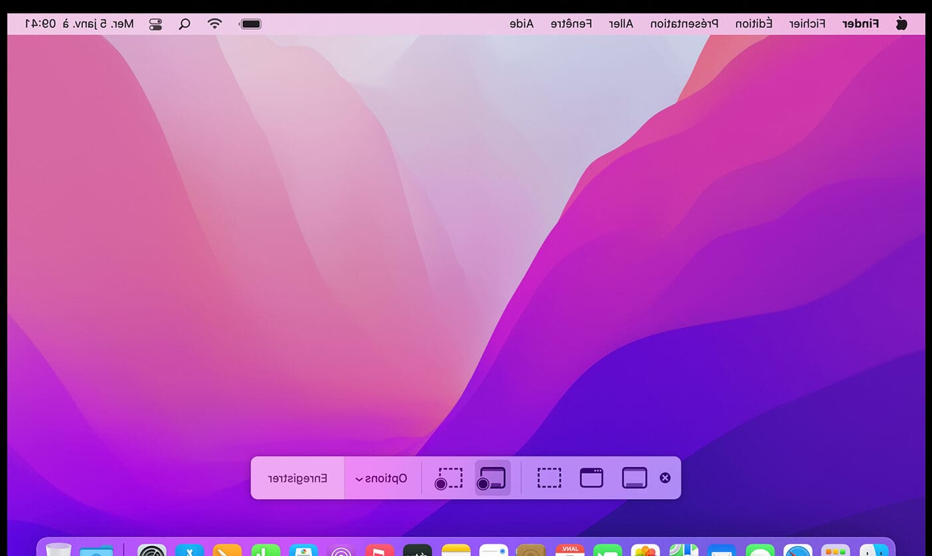Launch Safari from the Dock
Image resolution: width=932 pixels, height=556 pixels.
pos(798,550)
